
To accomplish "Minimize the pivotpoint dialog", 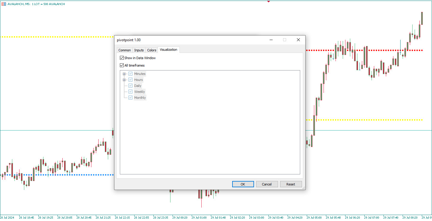I will tap(271, 40).
